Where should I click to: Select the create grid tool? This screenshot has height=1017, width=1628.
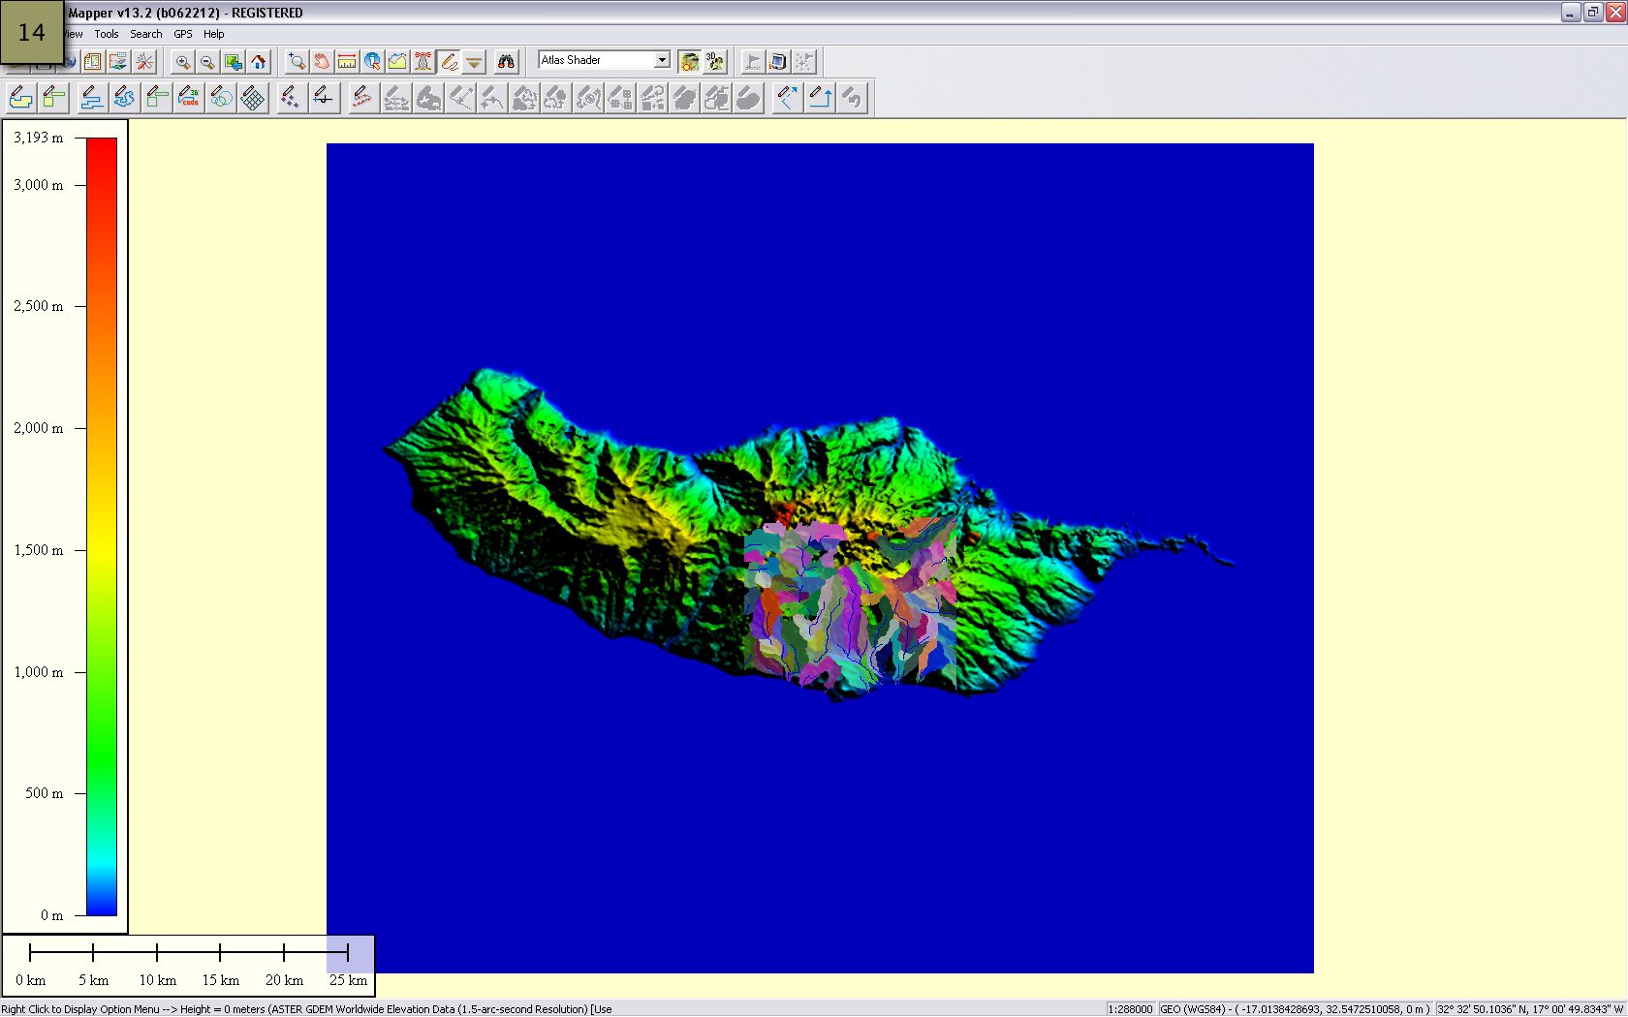click(253, 98)
